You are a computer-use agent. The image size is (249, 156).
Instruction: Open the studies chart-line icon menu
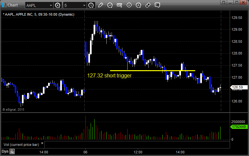tap(110, 5)
